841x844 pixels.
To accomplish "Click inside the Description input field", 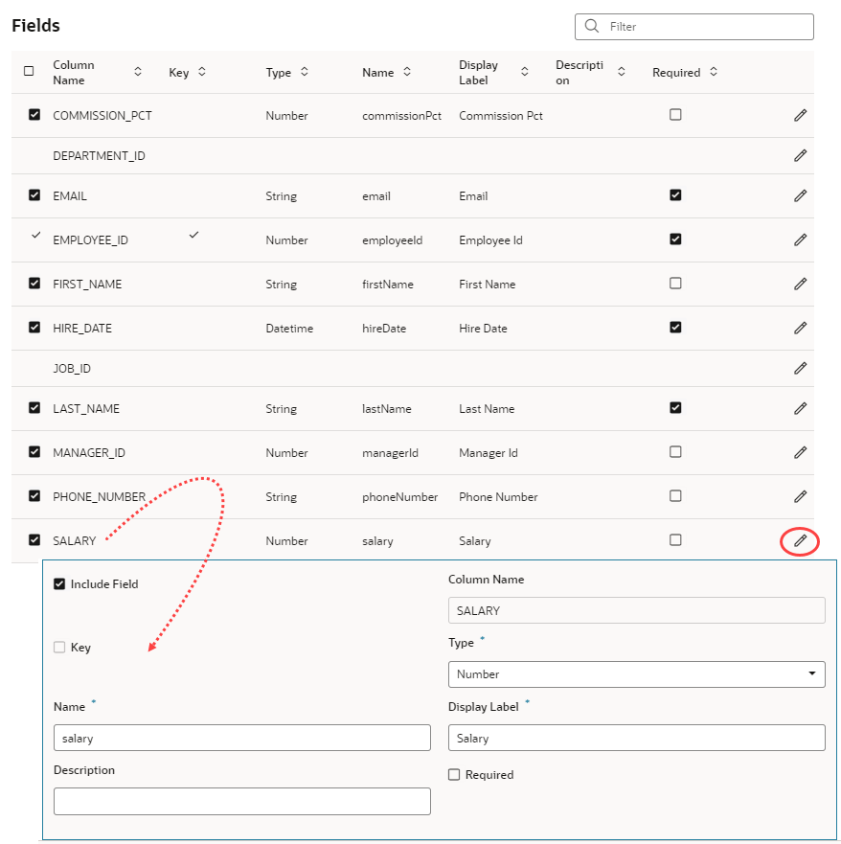I will pos(241,801).
